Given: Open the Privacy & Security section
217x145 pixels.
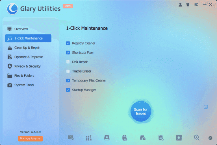Looking at the screenshot, I should 28,66.
